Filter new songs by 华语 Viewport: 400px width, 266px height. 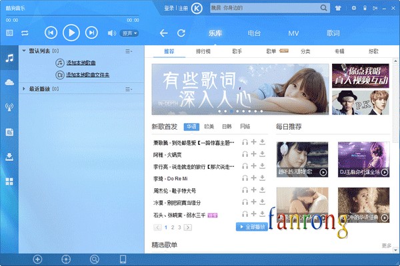pos(191,126)
